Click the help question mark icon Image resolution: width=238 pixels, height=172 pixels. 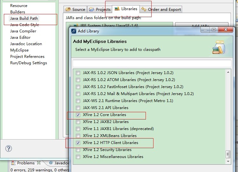pos(9,148)
